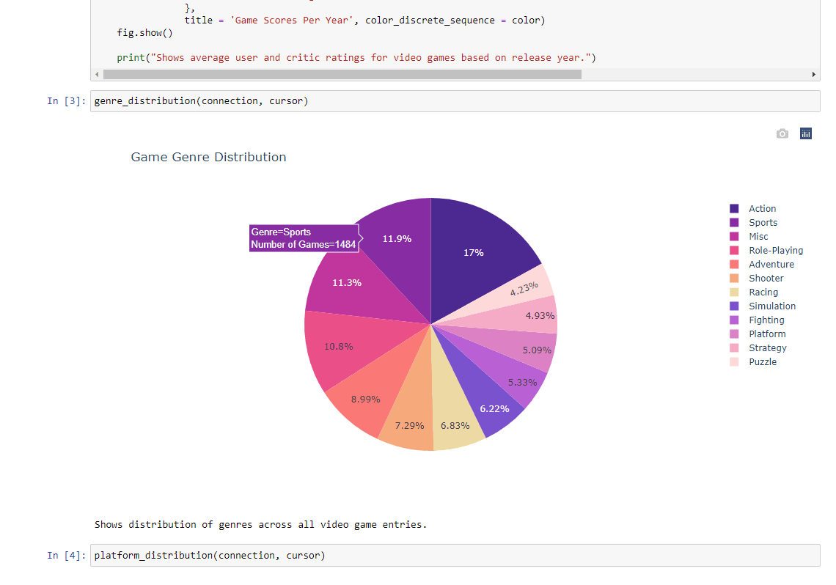Download the plot as PNG with camera icon

point(782,133)
